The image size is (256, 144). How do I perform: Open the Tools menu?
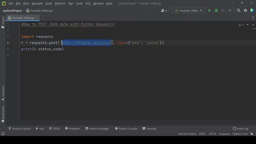coord(79,4)
